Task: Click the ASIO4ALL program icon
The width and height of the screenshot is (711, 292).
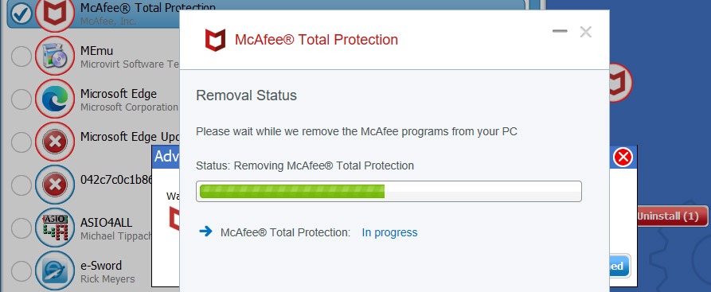Action: click(54, 228)
